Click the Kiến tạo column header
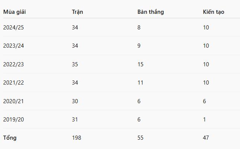Viewport: 240px width, 149px height. click(x=214, y=12)
